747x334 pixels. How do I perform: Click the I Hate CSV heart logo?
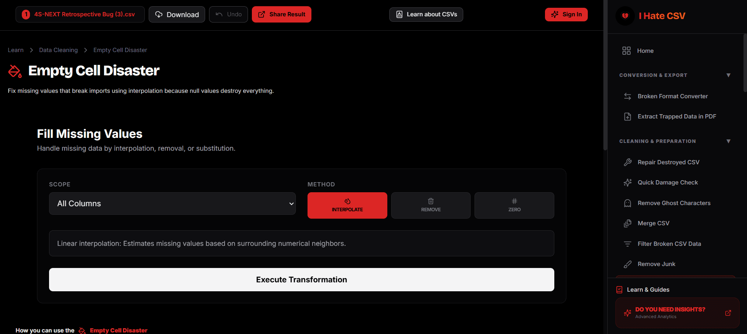[625, 16]
